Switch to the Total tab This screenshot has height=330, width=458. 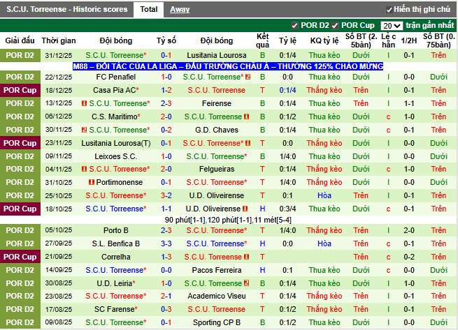(149, 9)
